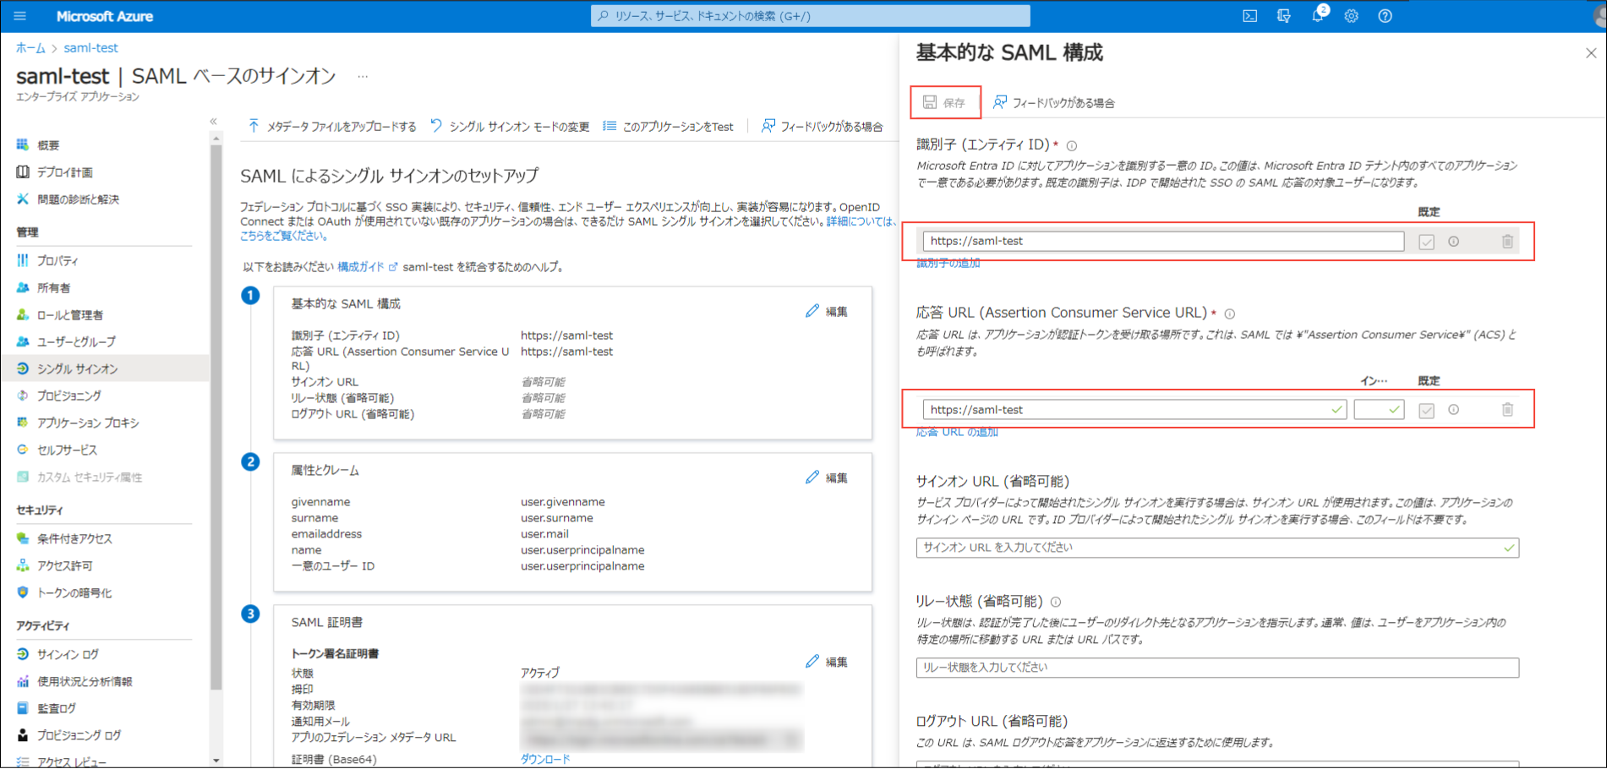Close the 基本的な SAML 構成 panel
Viewport: 1607px width, 769px height.
tap(1591, 53)
